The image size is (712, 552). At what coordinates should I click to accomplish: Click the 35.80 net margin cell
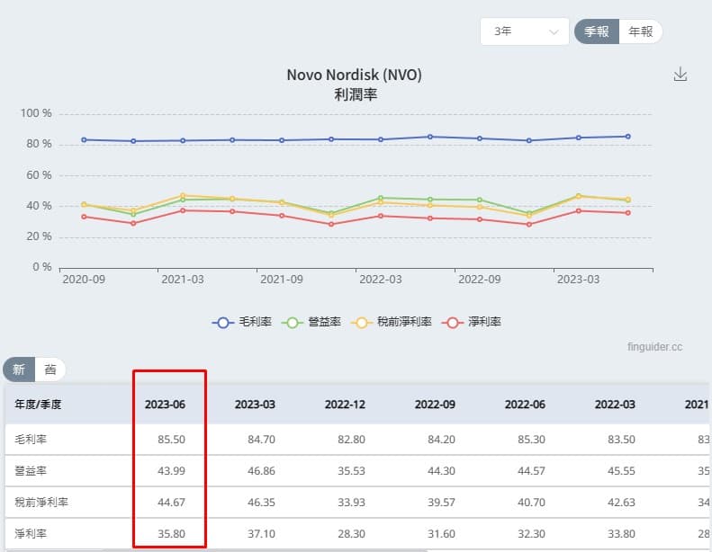[171, 533]
